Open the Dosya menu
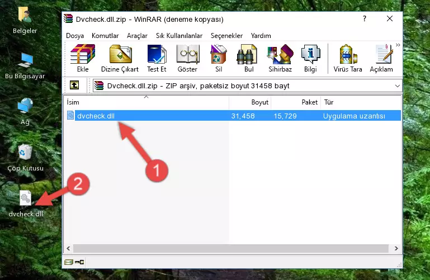The image size is (430, 280). click(75, 36)
